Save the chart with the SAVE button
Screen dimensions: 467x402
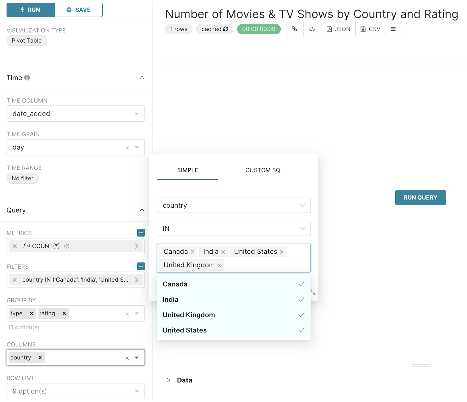pyautogui.click(x=78, y=10)
